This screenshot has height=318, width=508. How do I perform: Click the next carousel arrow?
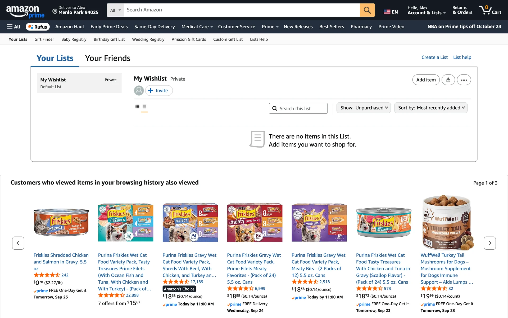pyautogui.click(x=490, y=243)
